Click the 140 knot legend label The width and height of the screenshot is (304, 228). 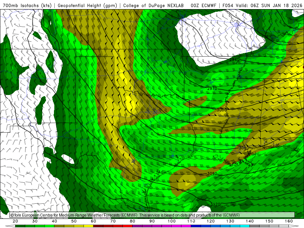[250, 221]
